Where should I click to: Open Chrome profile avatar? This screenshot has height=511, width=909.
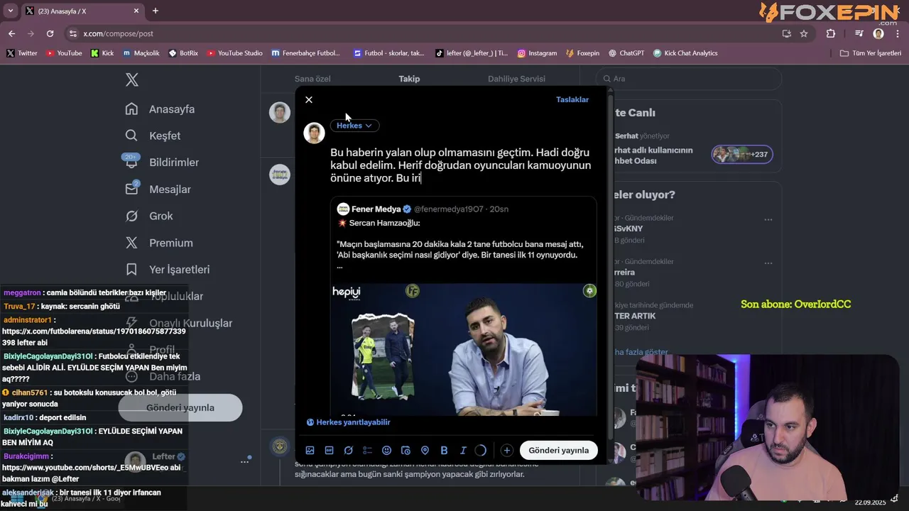(878, 33)
